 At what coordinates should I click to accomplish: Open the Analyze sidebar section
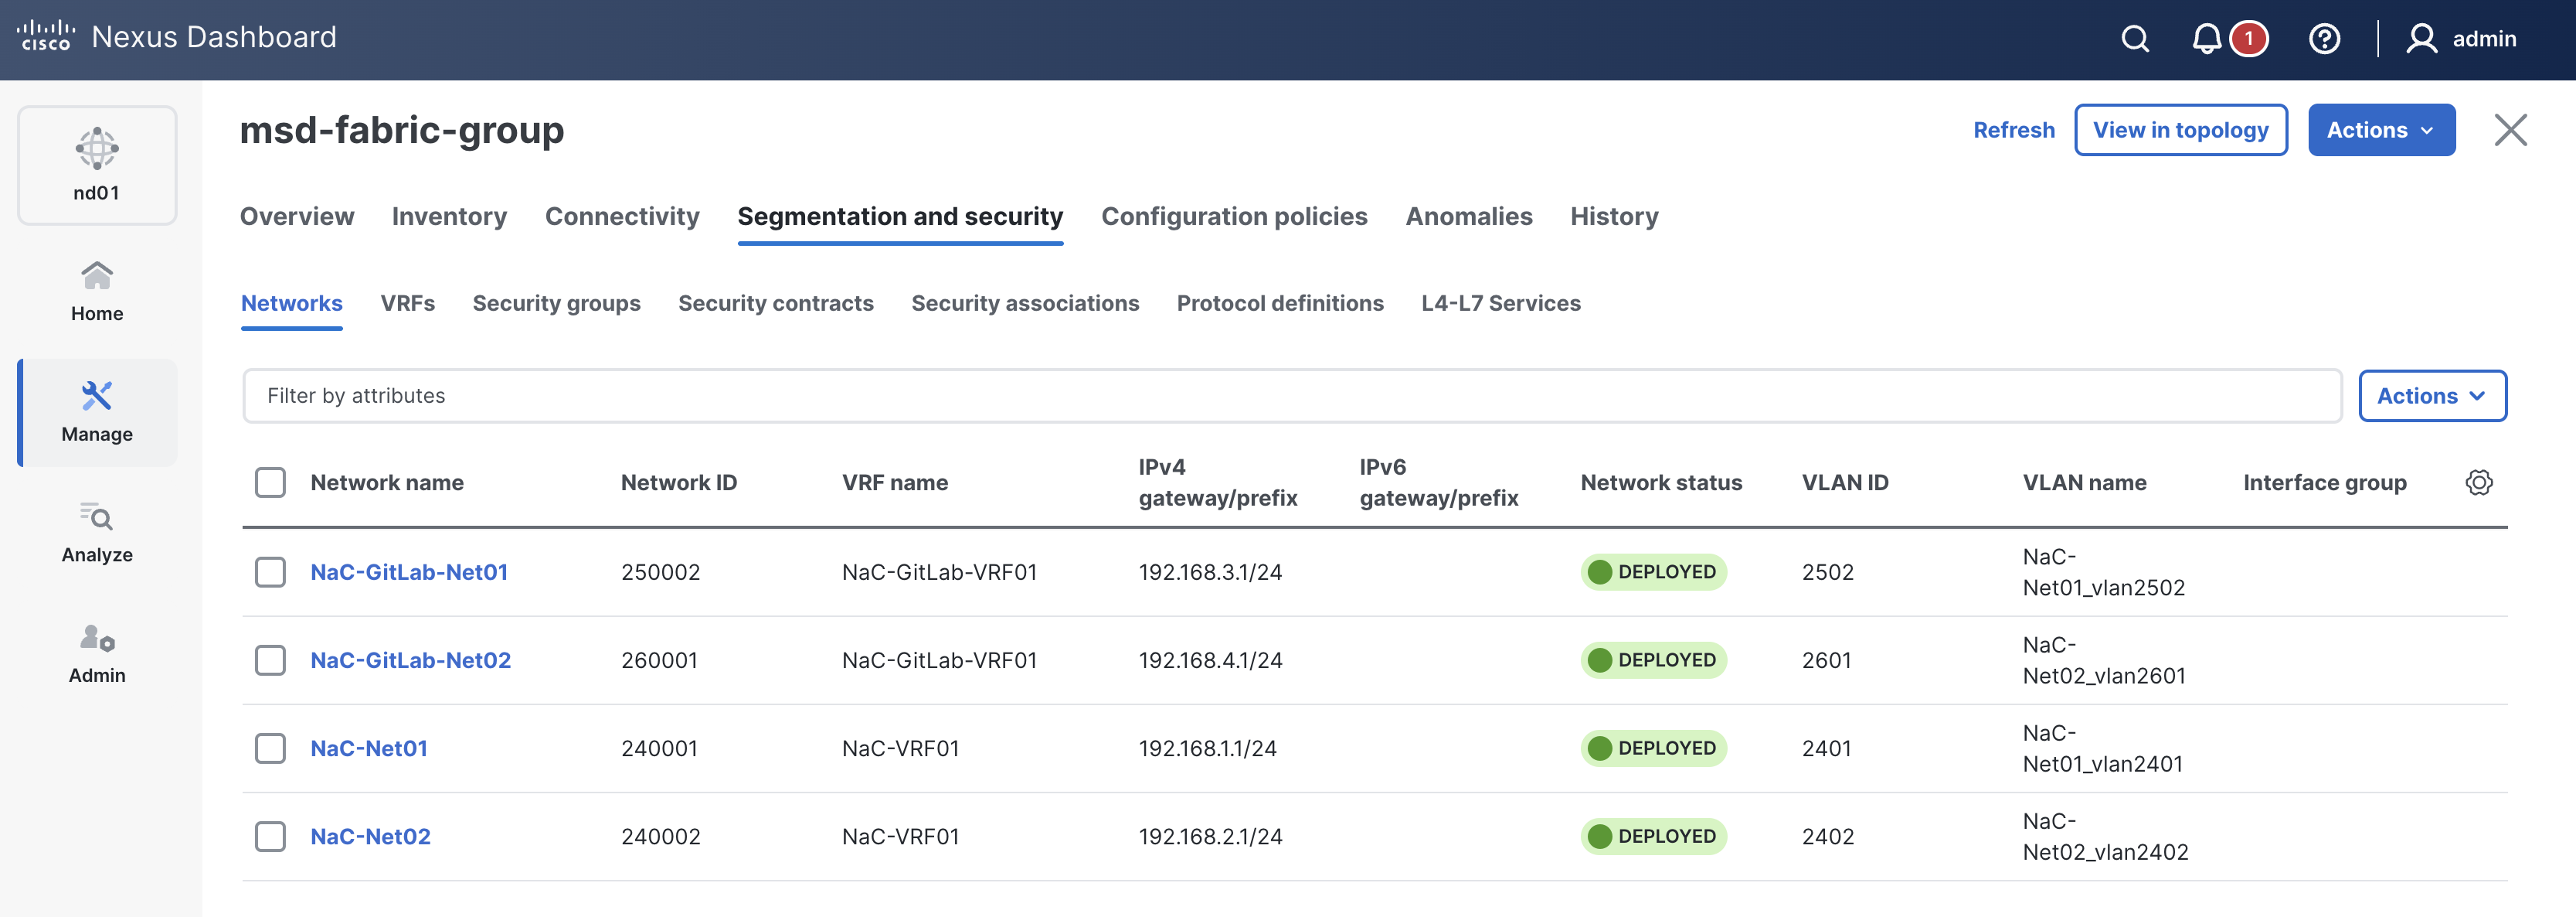pos(97,533)
